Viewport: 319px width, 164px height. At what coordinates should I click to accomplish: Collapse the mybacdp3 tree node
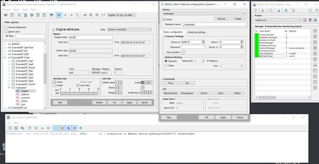click(x=9, y=88)
